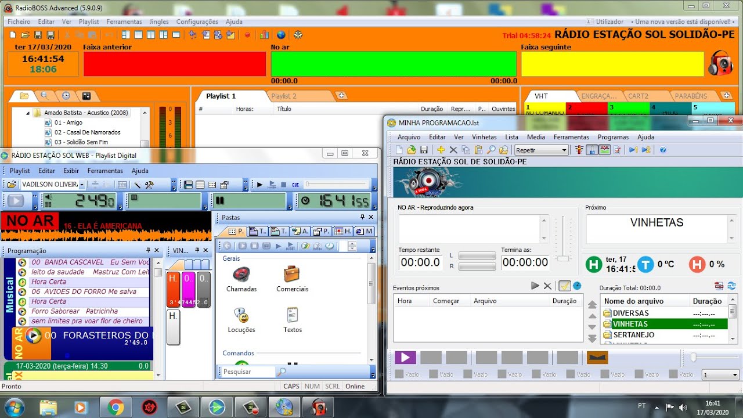The height and width of the screenshot is (418, 743).
Task: Open the Configurações menu in RadioBOSS
Action: [x=197, y=21]
